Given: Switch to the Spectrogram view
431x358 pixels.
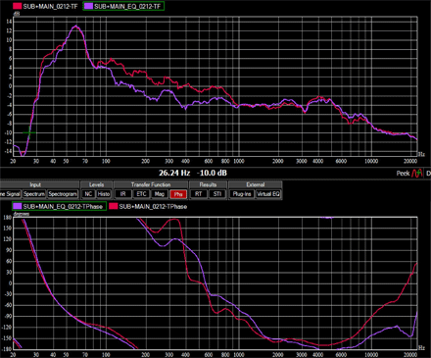Looking at the screenshot, I should pos(63,194).
